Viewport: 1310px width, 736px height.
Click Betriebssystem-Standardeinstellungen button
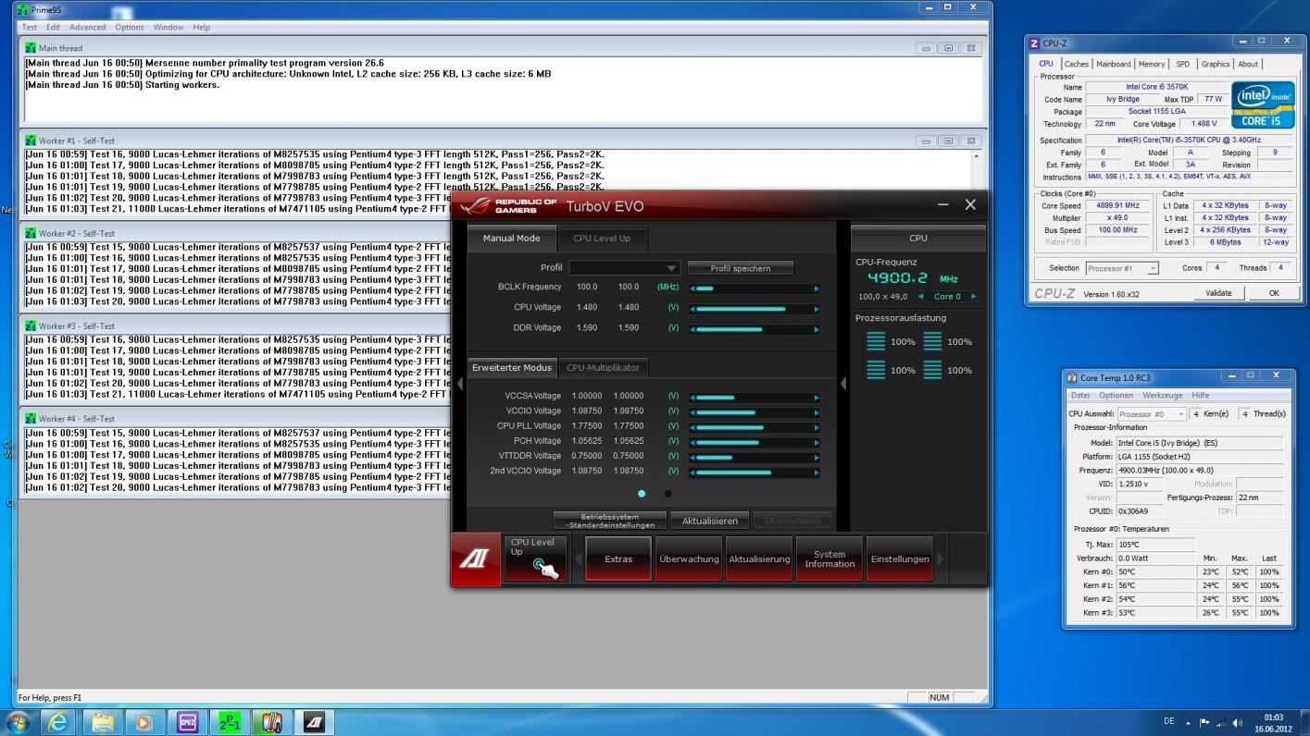click(x=609, y=521)
